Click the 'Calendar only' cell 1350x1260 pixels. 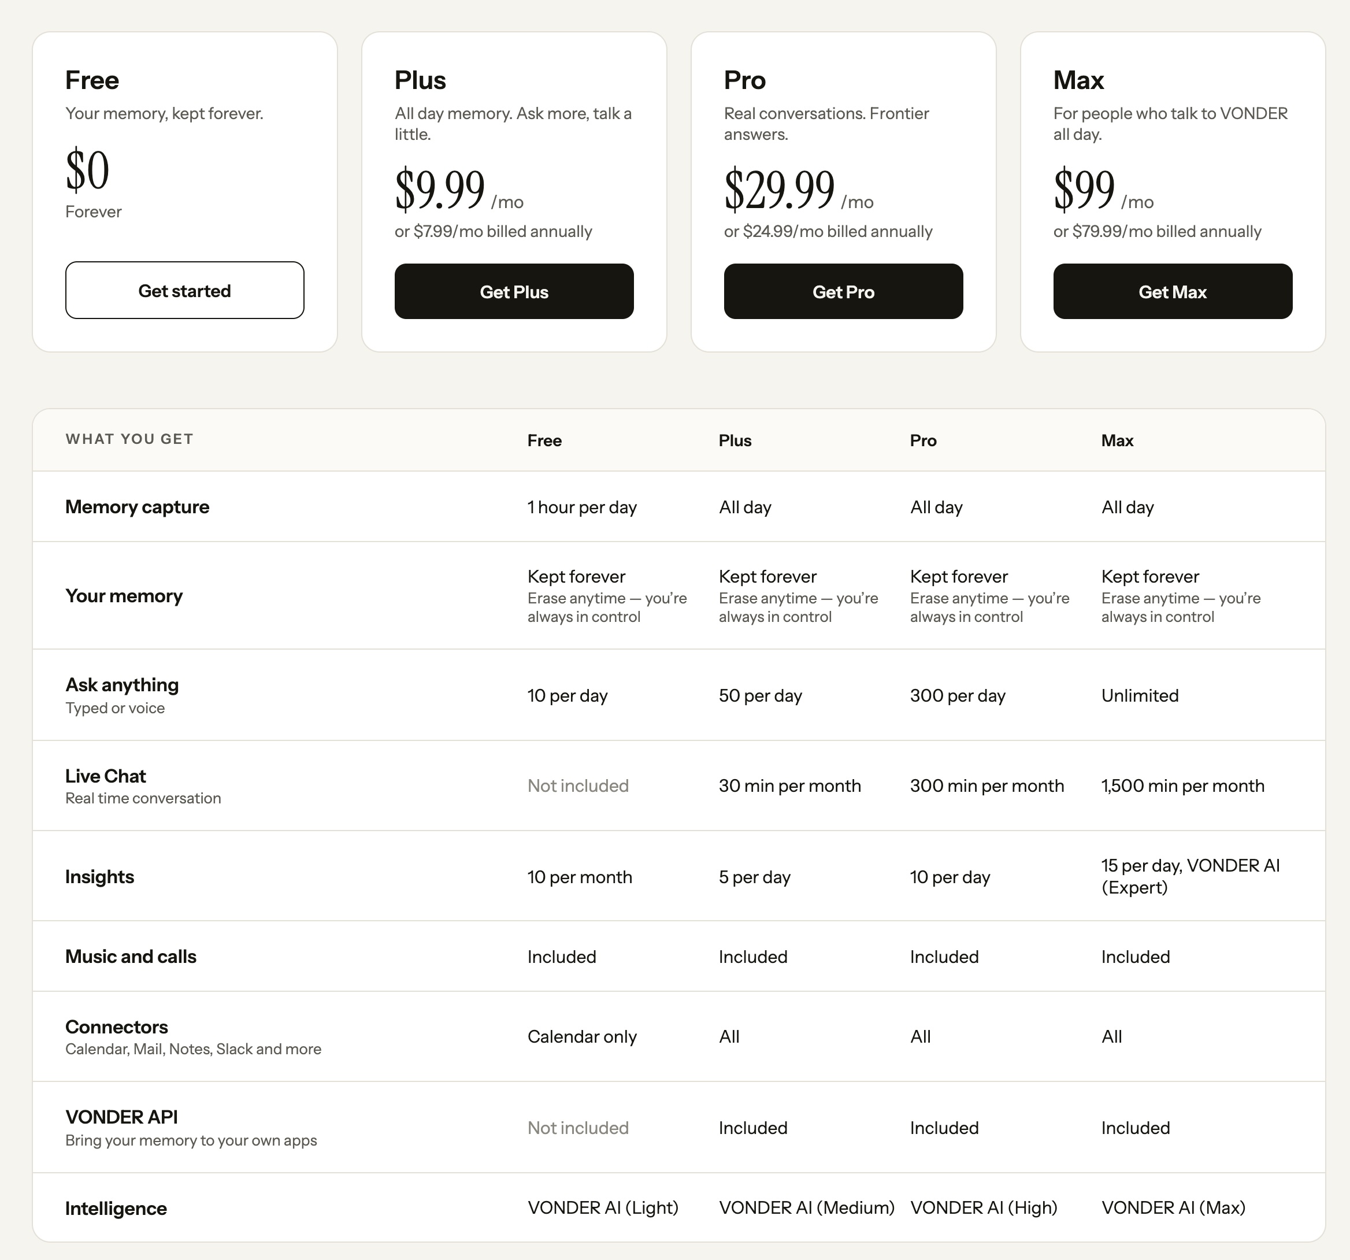coord(583,1036)
